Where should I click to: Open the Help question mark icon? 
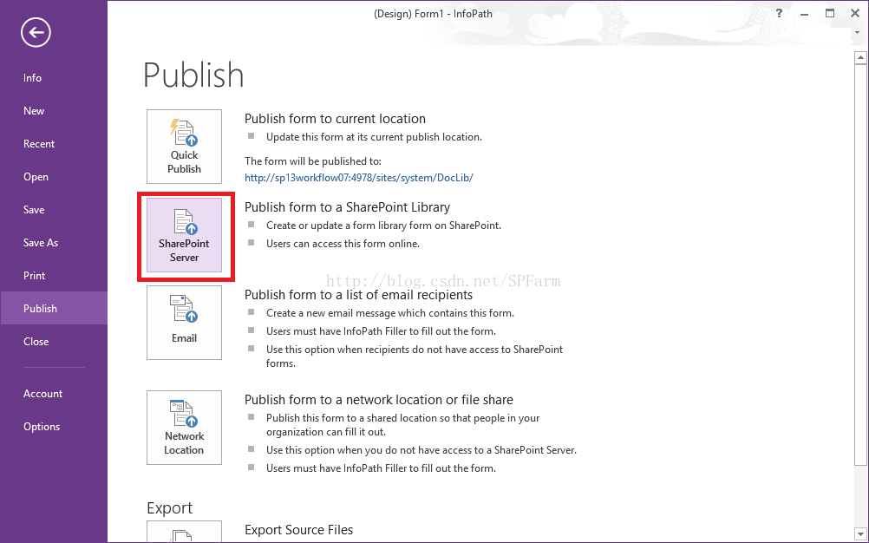pos(779,14)
